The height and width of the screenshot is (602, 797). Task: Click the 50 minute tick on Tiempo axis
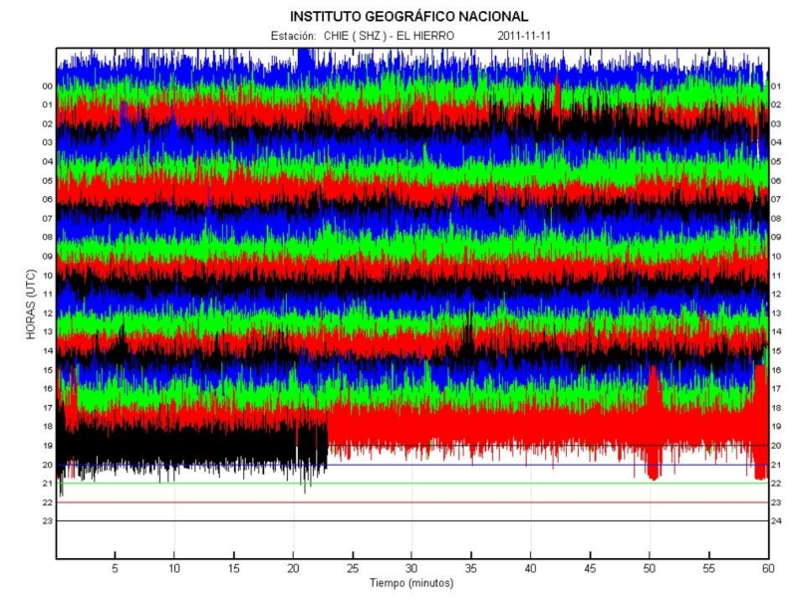point(650,568)
